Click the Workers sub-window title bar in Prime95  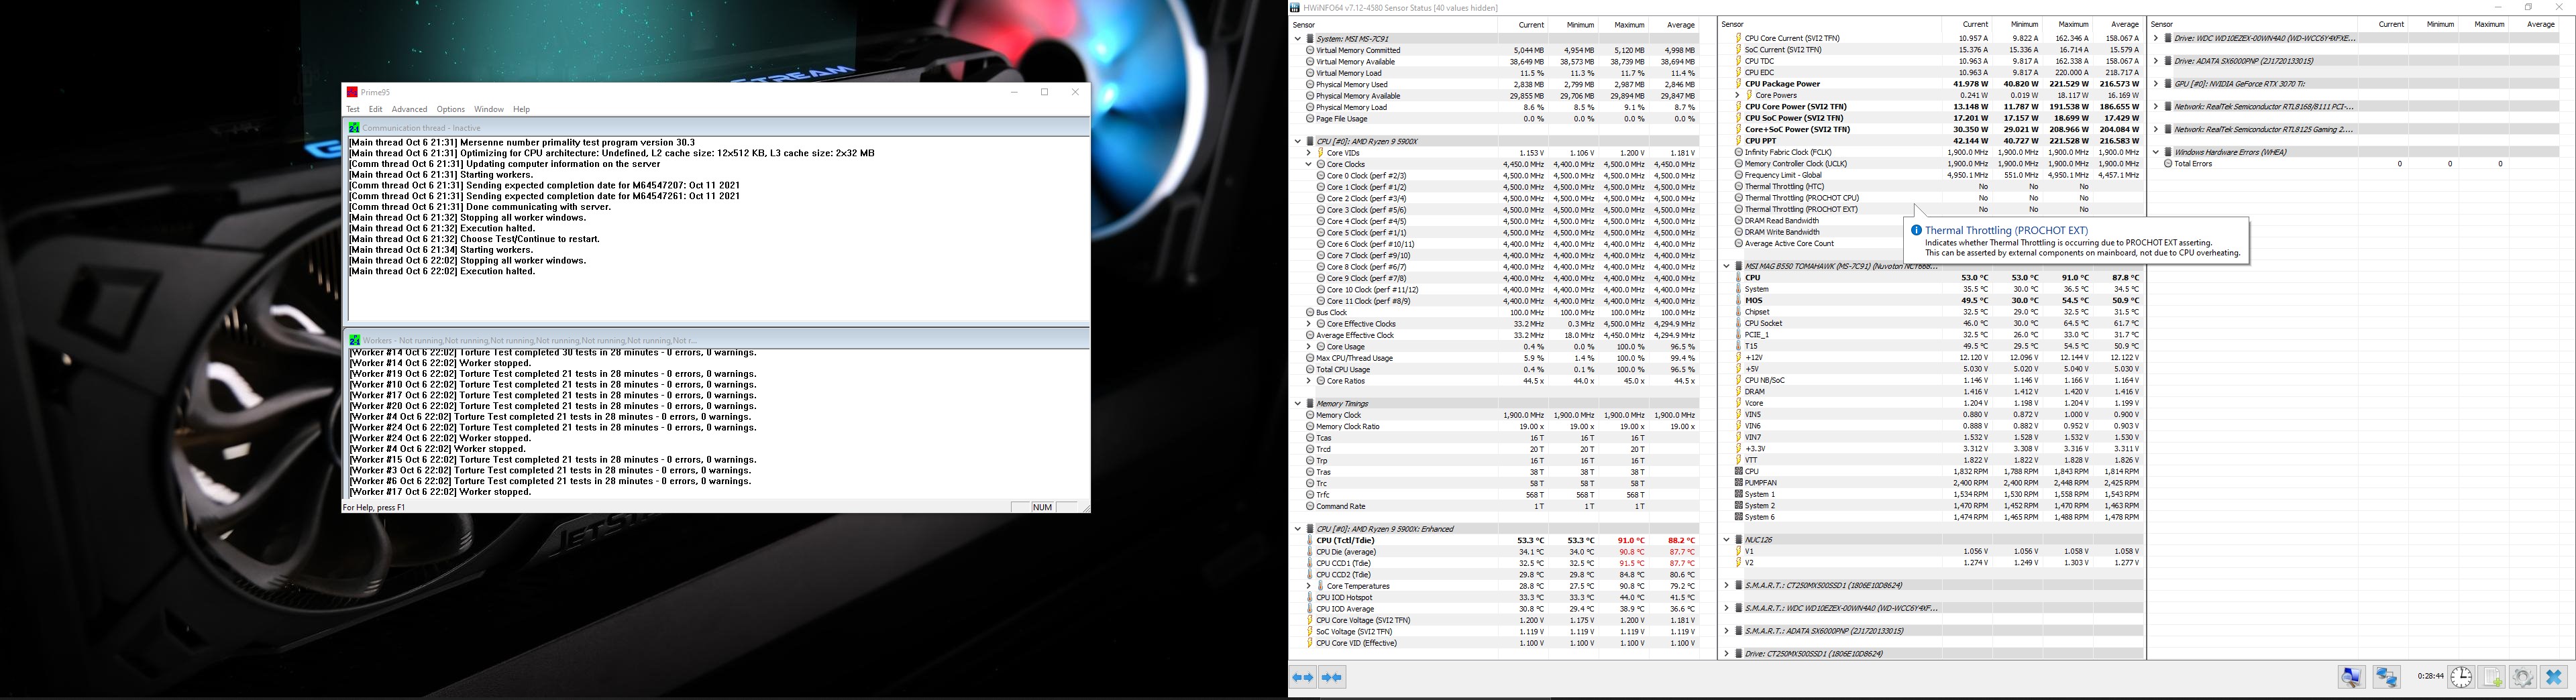tap(716, 340)
